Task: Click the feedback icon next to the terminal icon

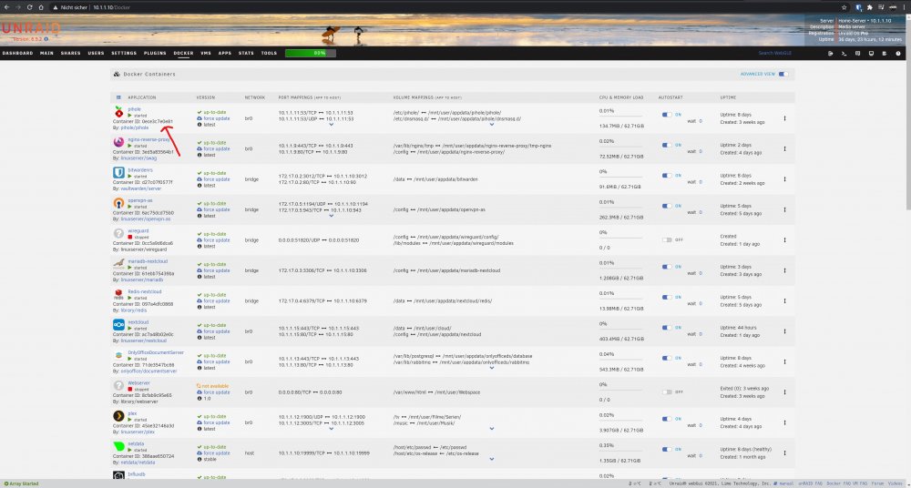Action: (857, 53)
